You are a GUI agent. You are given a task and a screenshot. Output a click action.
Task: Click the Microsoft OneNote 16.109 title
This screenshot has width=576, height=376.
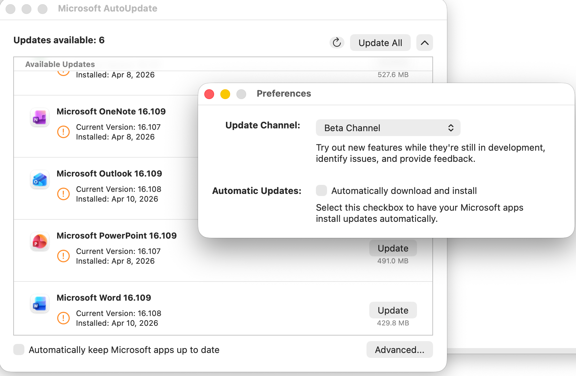tap(111, 111)
